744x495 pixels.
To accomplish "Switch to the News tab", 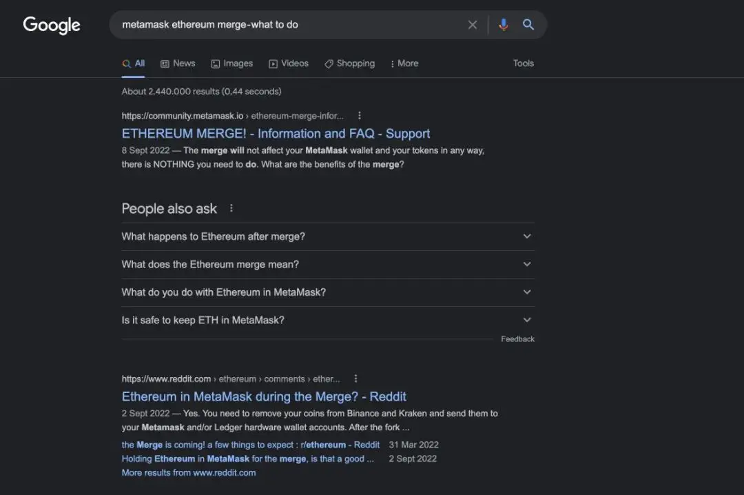I will tap(178, 63).
